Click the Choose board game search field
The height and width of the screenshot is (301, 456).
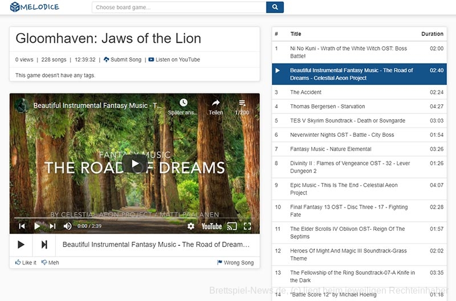[x=178, y=7]
